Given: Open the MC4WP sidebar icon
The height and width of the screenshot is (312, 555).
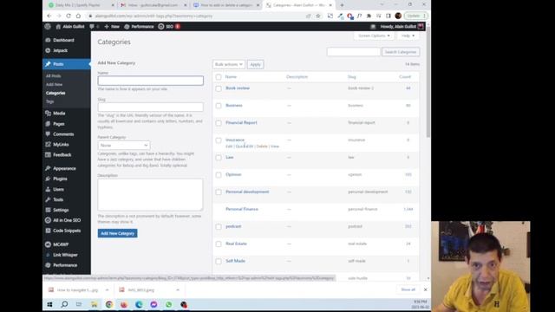Looking at the screenshot, I should 48,244.
